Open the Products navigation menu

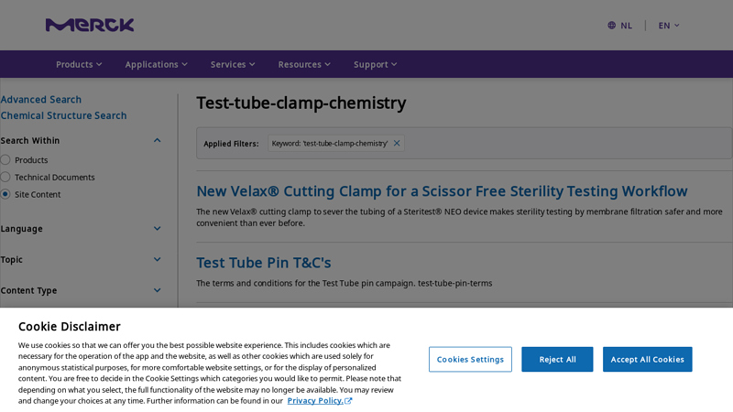tap(79, 64)
